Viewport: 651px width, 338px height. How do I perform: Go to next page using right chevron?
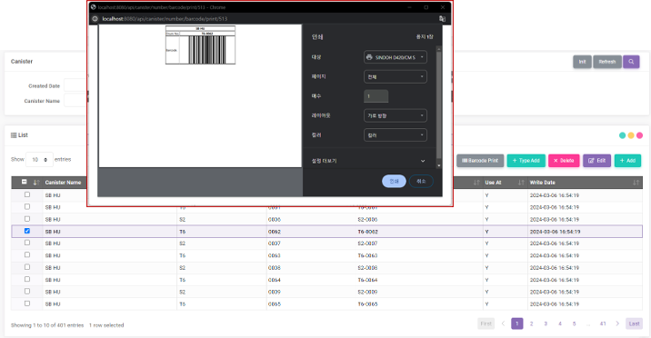tap(617, 323)
